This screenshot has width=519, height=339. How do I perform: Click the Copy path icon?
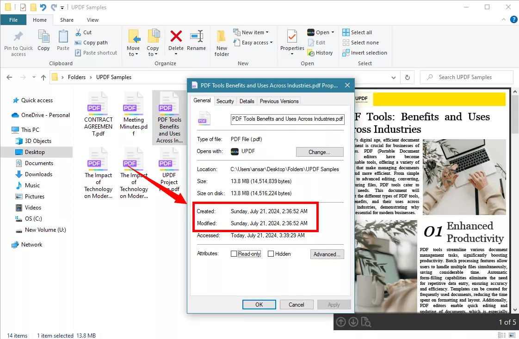[78, 43]
